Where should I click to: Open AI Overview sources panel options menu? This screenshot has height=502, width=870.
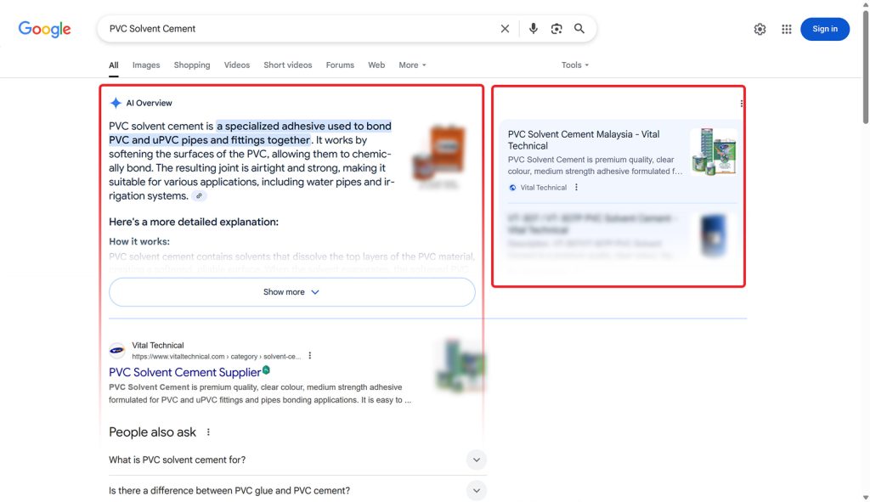(741, 104)
